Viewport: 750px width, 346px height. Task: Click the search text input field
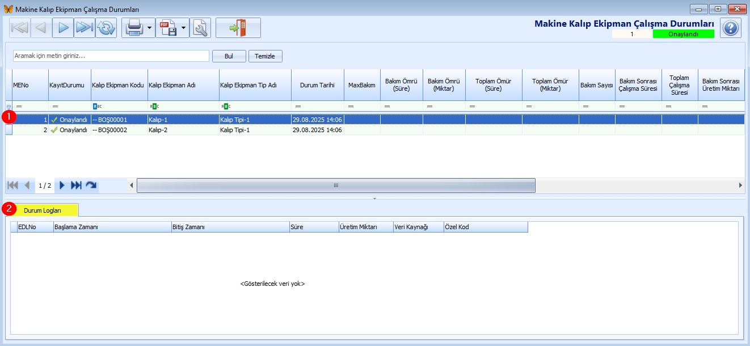click(111, 56)
